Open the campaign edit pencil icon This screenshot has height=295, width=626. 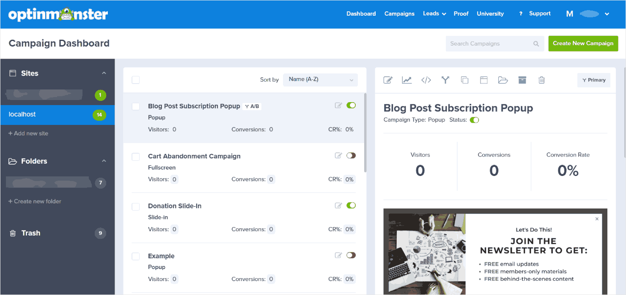388,80
